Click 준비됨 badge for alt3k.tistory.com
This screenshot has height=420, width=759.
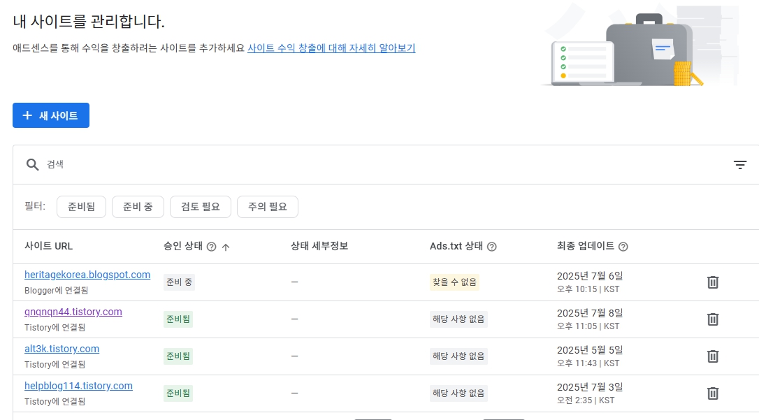tap(178, 356)
